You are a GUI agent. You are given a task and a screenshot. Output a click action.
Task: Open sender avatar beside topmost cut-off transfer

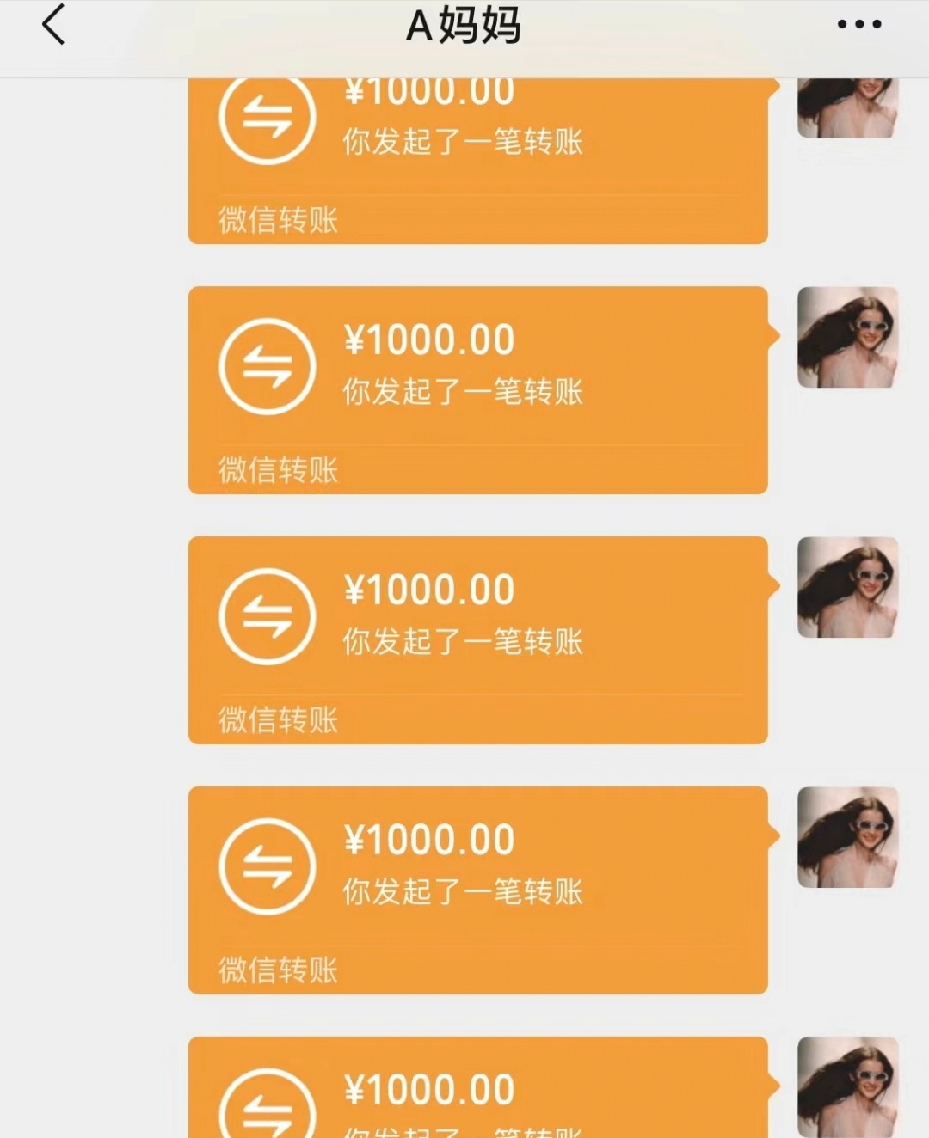point(848,108)
